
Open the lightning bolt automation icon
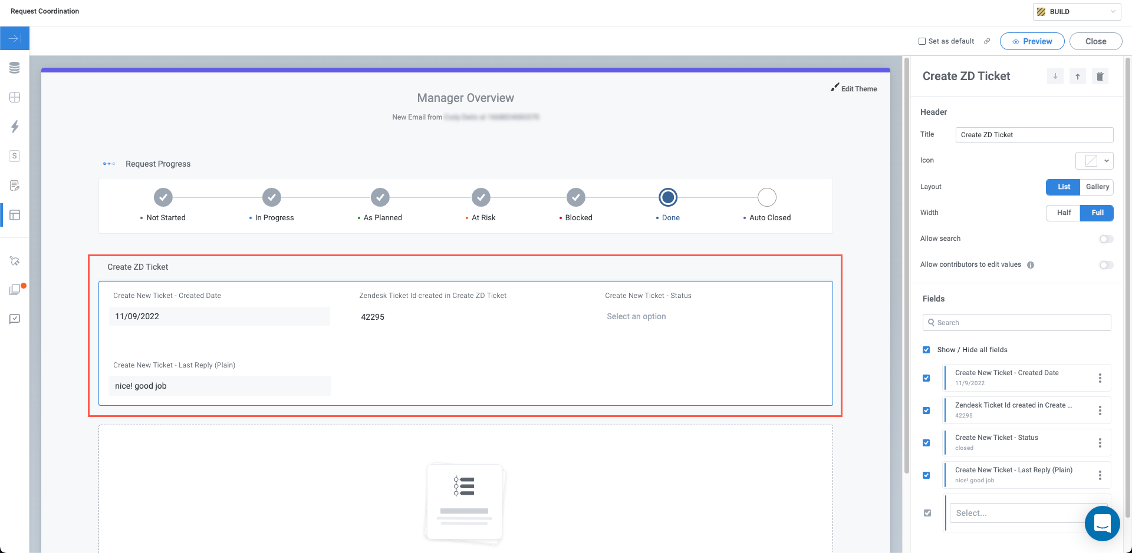click(15, 127)
